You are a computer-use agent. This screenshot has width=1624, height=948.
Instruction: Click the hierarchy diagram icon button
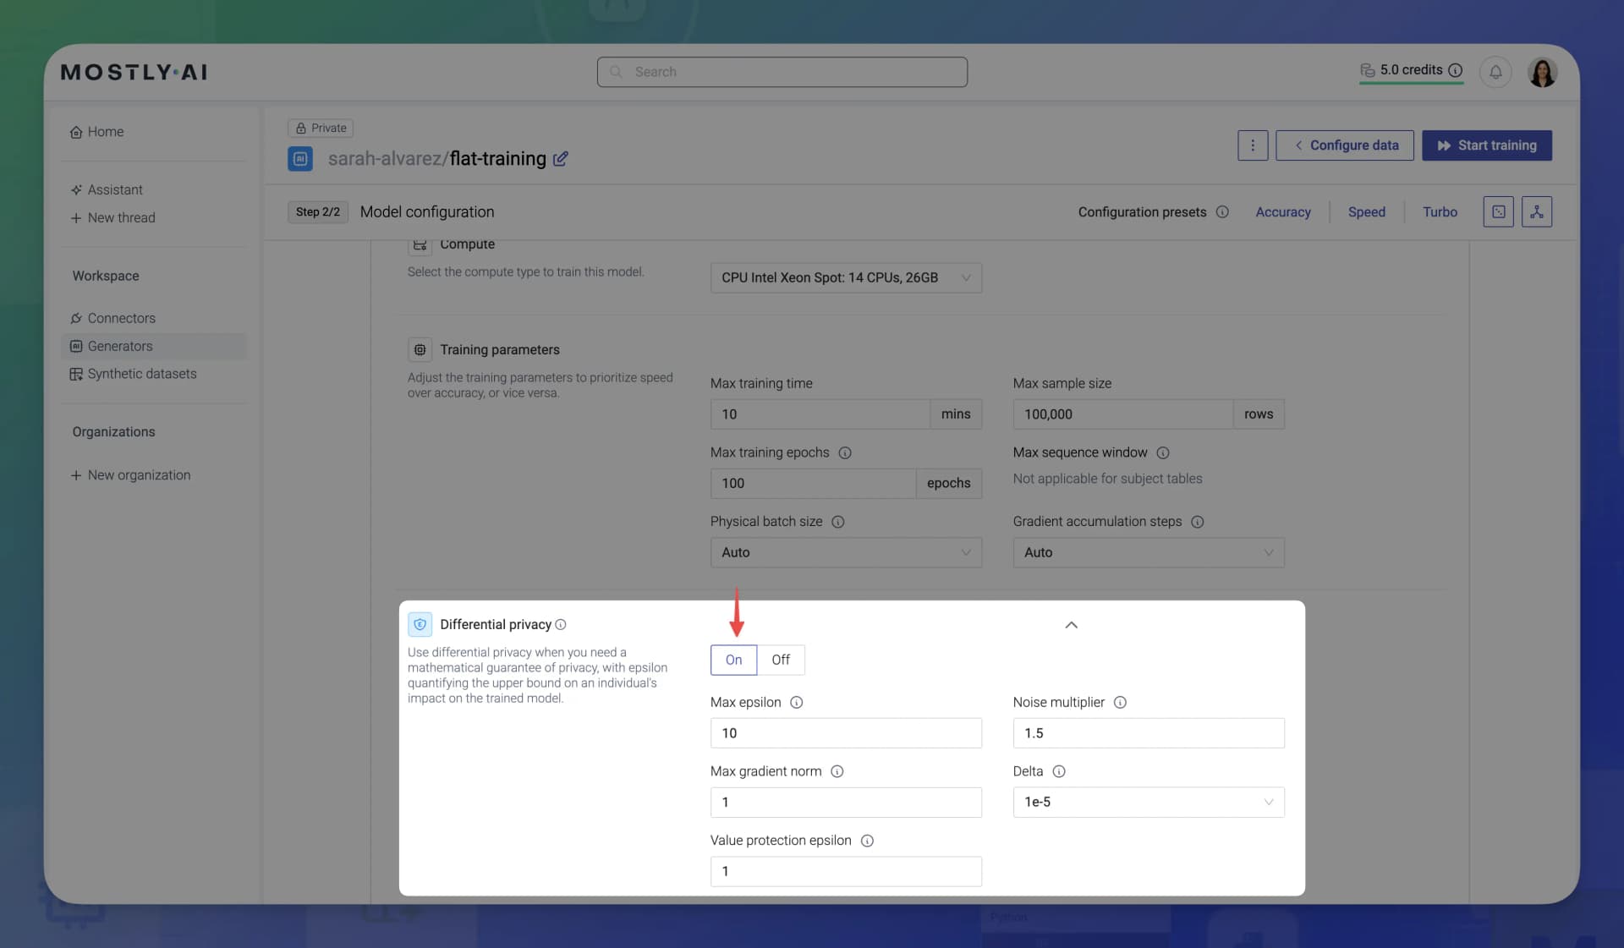[1536, 212]
